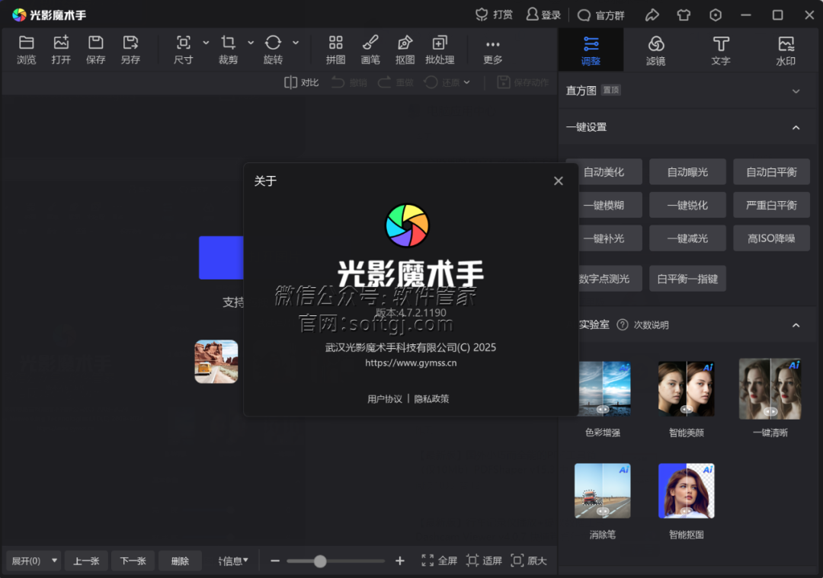Screen dimensions: 823x578
Task: Open Batch Processing (批处理) icon
Action: coord(440,43)
